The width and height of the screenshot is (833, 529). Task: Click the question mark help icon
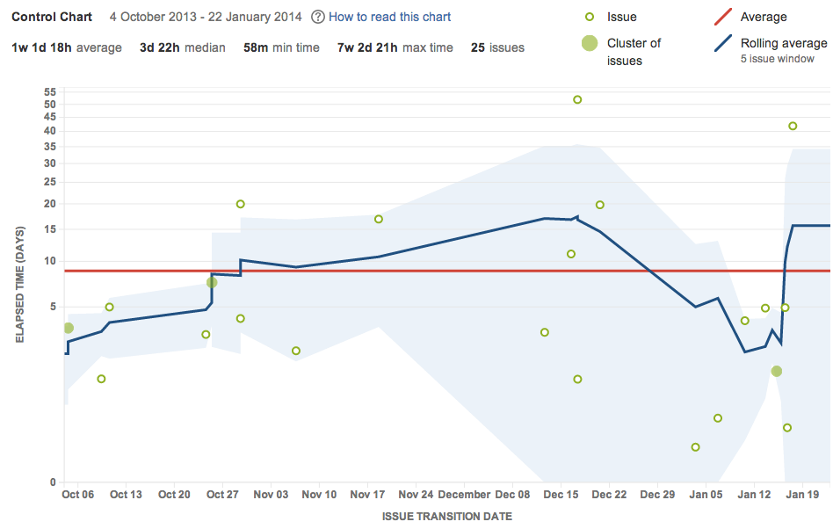[318, 17]
